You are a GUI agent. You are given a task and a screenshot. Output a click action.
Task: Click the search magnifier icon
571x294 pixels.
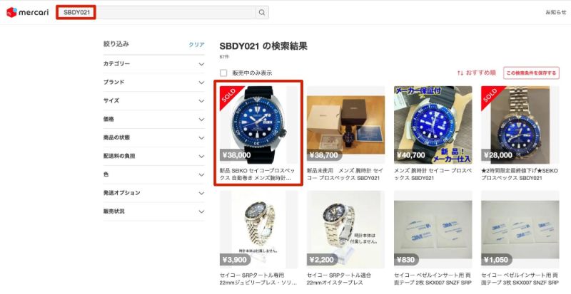point(262,12)
